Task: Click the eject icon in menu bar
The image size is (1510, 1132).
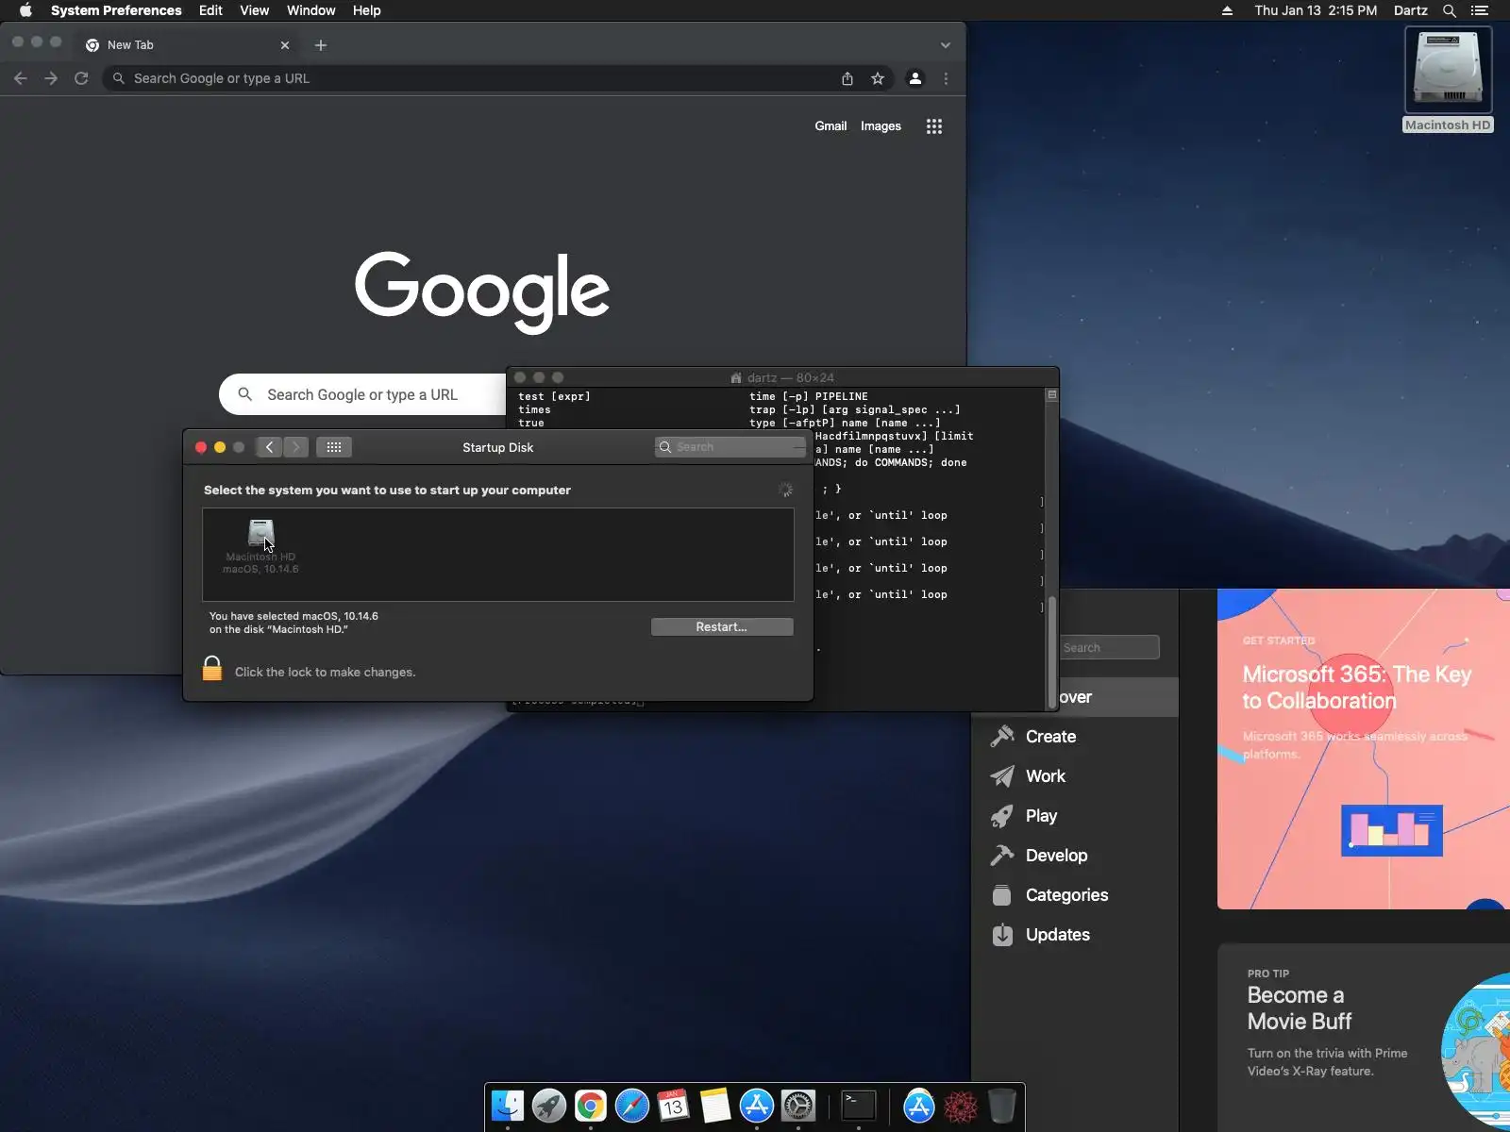Action: click(x=1227, y=10)
